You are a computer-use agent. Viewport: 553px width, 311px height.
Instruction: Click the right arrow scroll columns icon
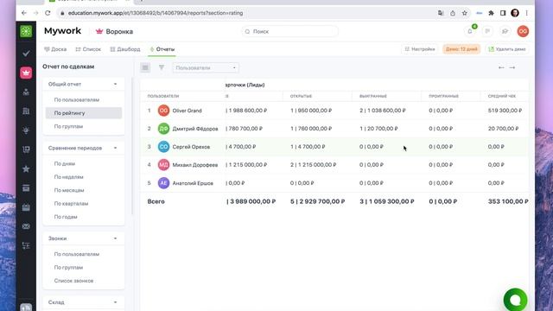pos(512,67)
